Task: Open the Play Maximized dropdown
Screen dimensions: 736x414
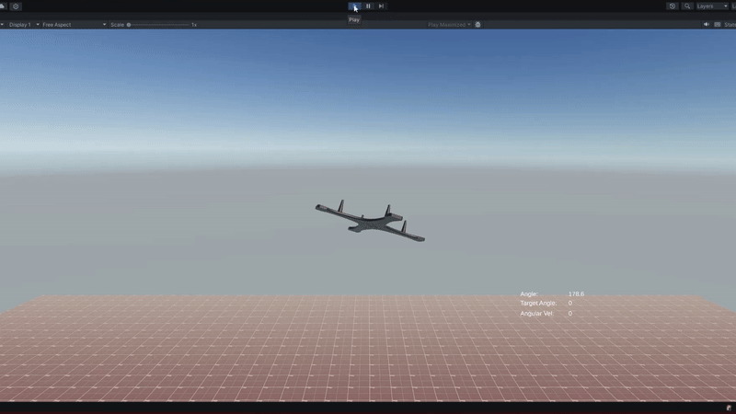Action: [x=449, y=25]
